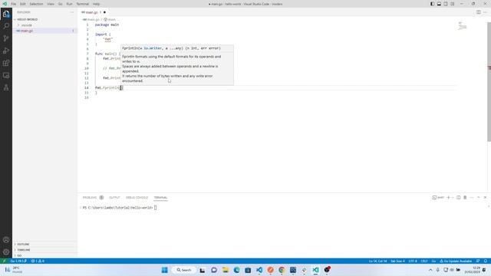The image size is (491, 276).
Task: Open Explorer panel More Actions ellipsis
Action: click(72, 12)
